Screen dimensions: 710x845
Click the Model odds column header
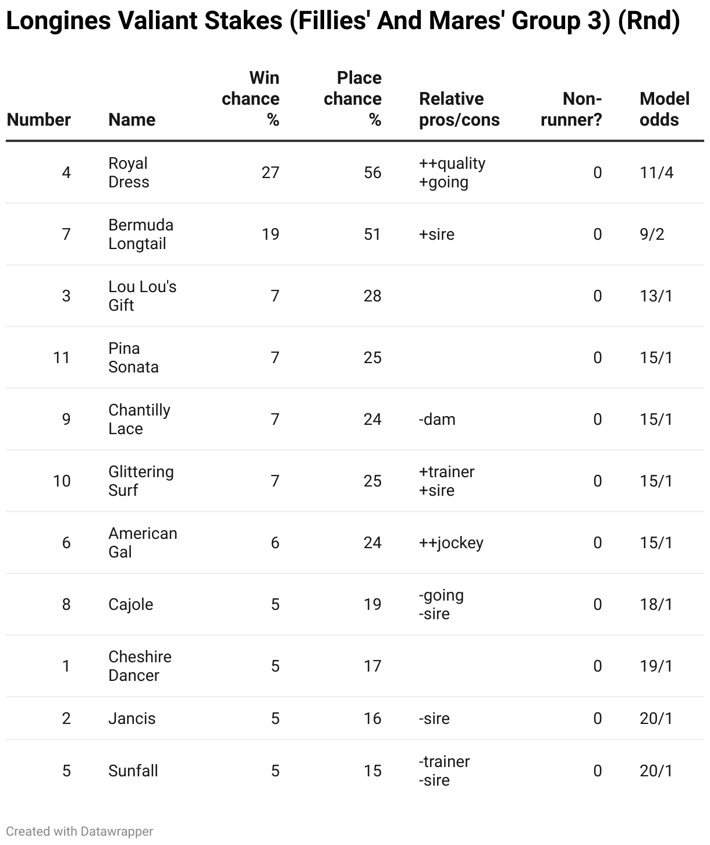tap(665, 109)
